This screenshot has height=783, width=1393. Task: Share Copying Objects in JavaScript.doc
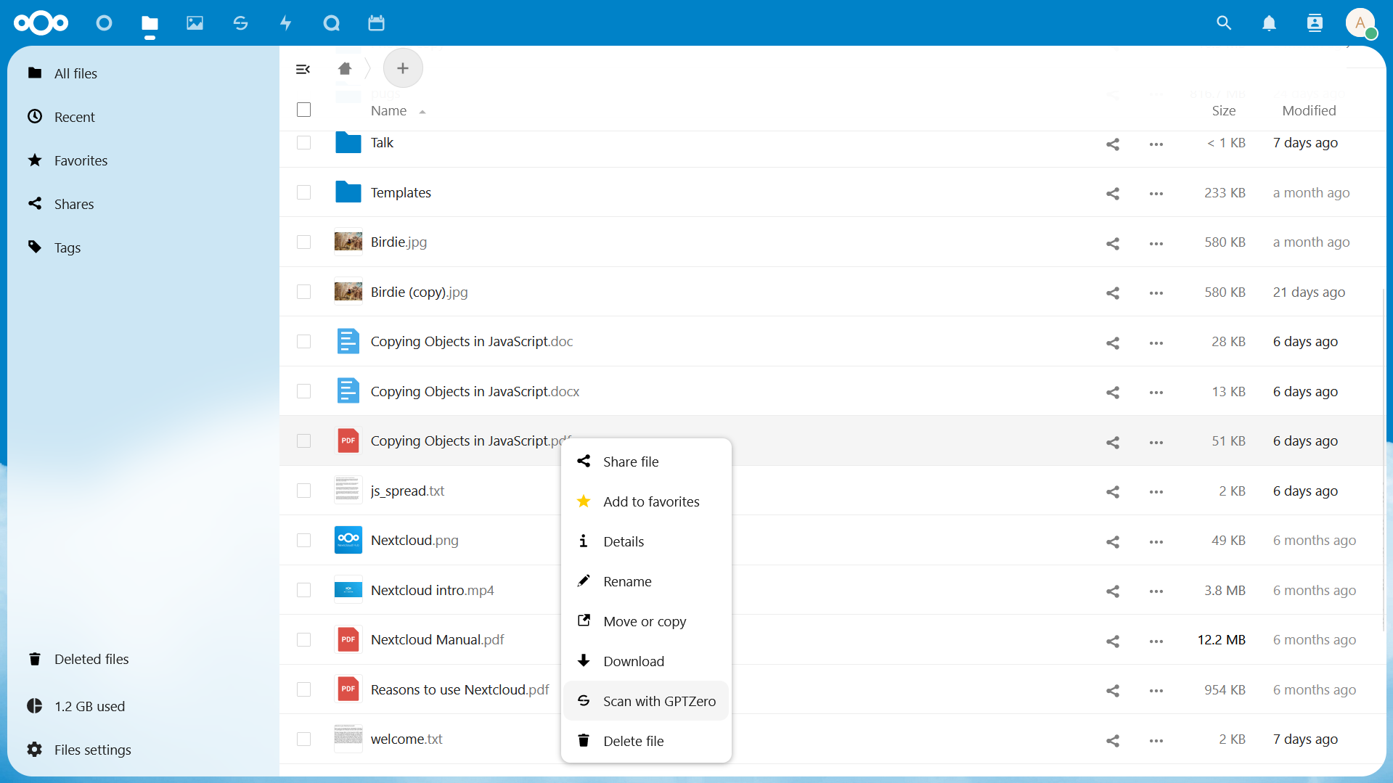1113,343
